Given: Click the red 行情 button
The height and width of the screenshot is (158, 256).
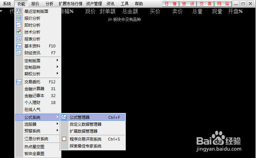Looking at the screenshot, I should pos(171,4).
